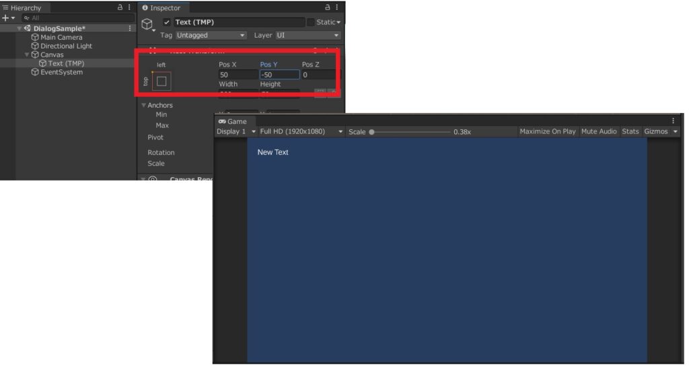
Task: Toggle the Stats overlay button
Action: [x=630, y=131]
